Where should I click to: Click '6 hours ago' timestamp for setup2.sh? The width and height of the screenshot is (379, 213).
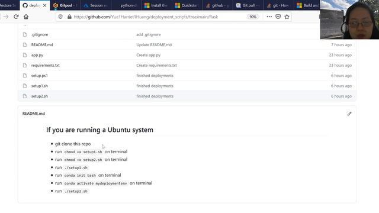341,96
